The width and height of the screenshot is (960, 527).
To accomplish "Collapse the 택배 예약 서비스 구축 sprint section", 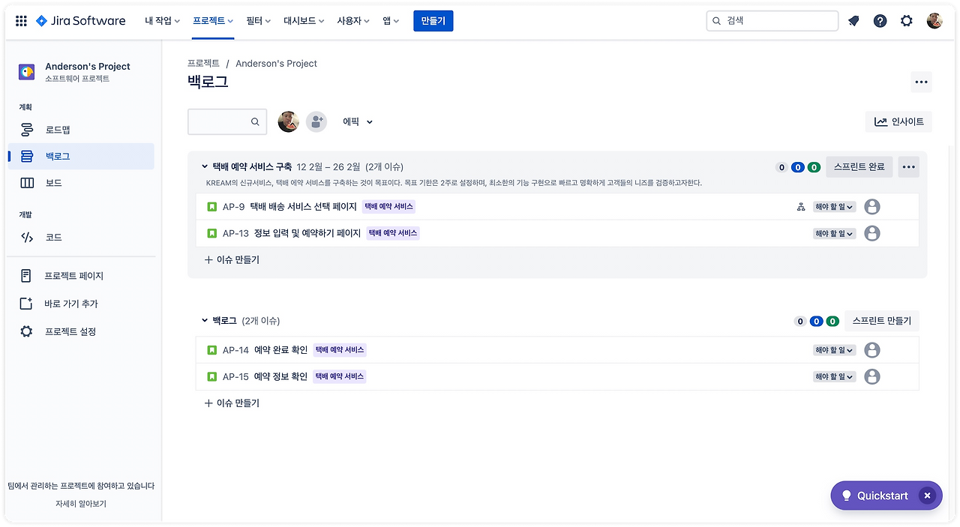I will [203, 166].
